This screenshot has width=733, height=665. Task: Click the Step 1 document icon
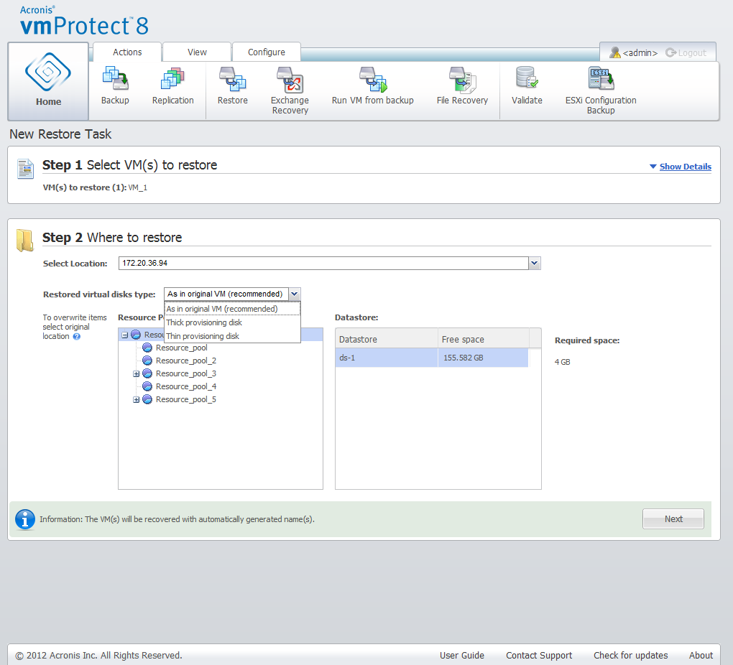coord(25,169)
